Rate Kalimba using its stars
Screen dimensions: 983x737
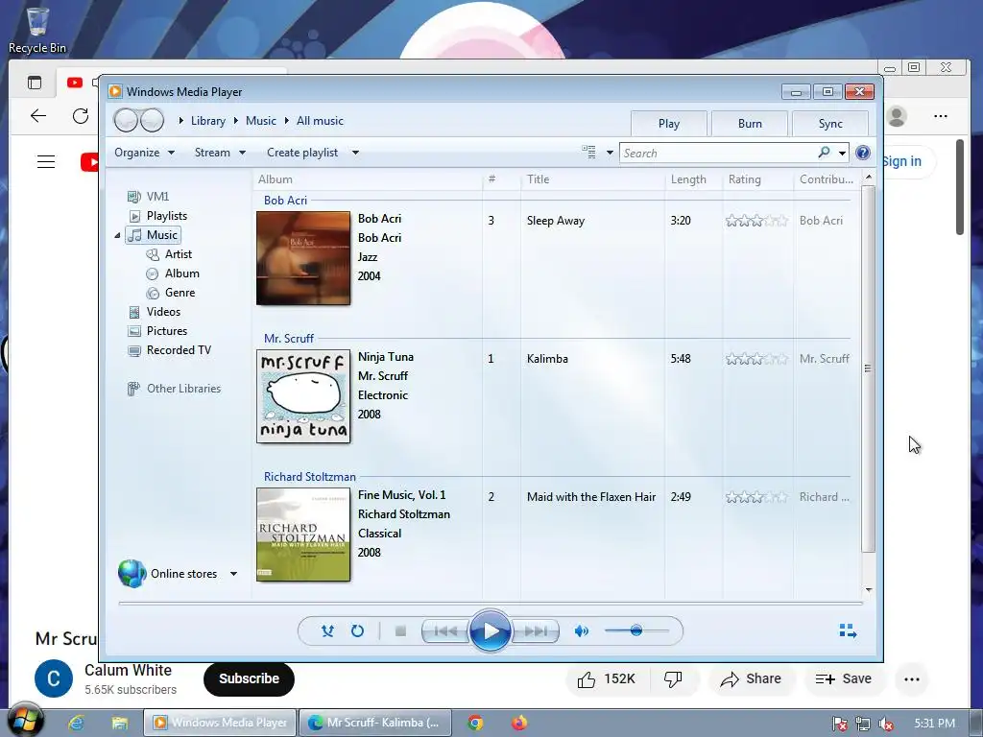coord(756,359)
